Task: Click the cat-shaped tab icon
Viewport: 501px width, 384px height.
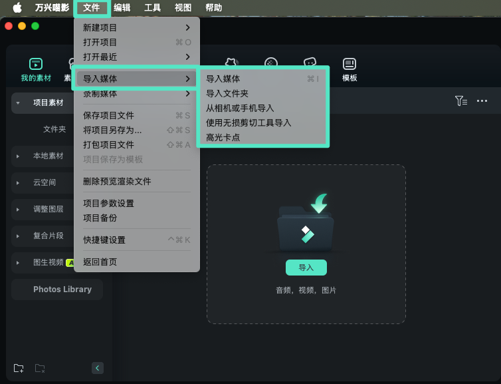Action: 232,63
